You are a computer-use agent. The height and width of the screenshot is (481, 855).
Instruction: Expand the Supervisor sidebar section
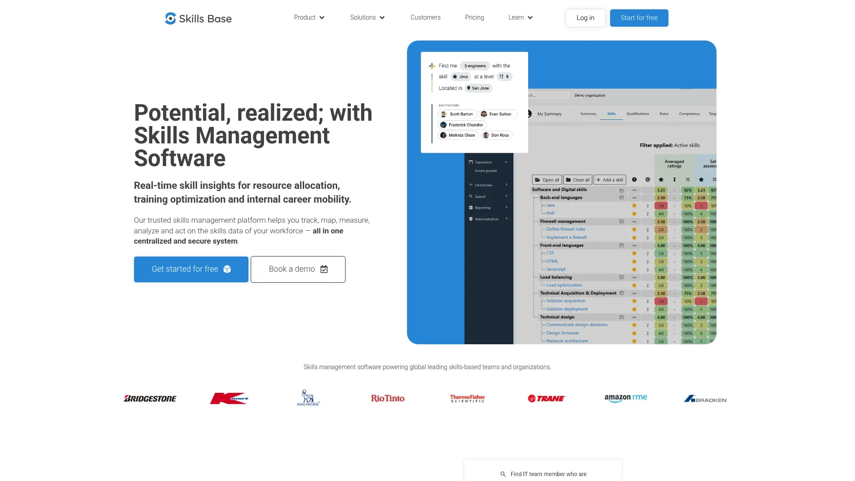489,162
